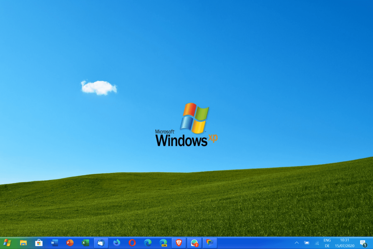This screenshot has height=249, width=373.
Task: Open Excel from the taskbar
Action: click(x=85, y=243)
